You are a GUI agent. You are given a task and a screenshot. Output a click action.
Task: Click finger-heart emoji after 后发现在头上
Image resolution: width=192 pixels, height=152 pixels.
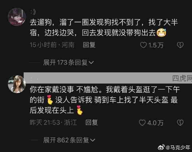pos(80,110)
